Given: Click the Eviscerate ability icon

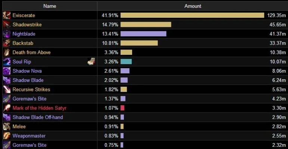Looking at the screenshot, I should point(6,15).
